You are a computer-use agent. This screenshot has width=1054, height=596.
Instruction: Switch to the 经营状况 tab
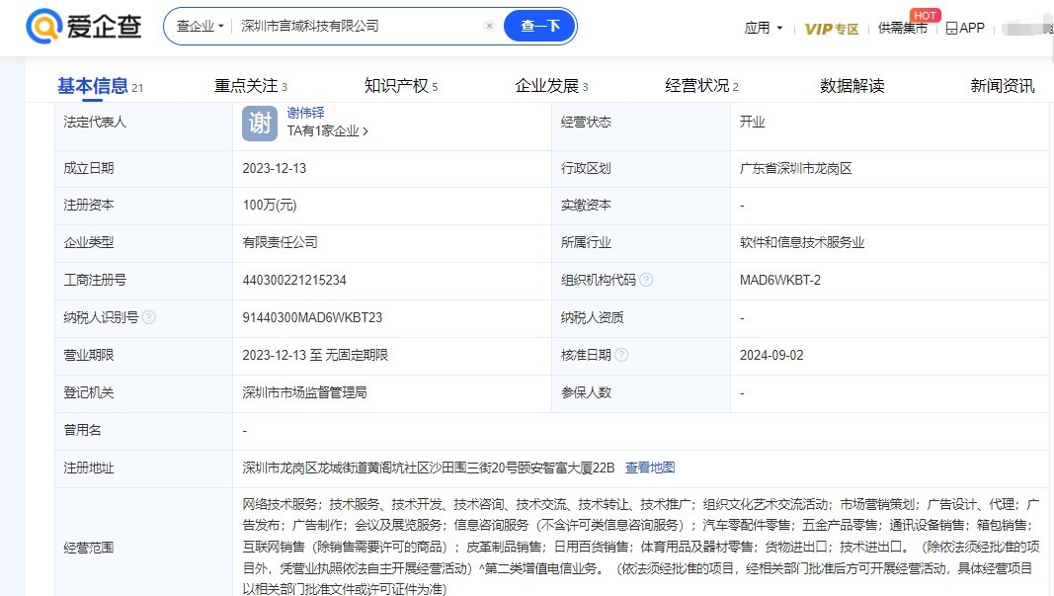[697, 86]
